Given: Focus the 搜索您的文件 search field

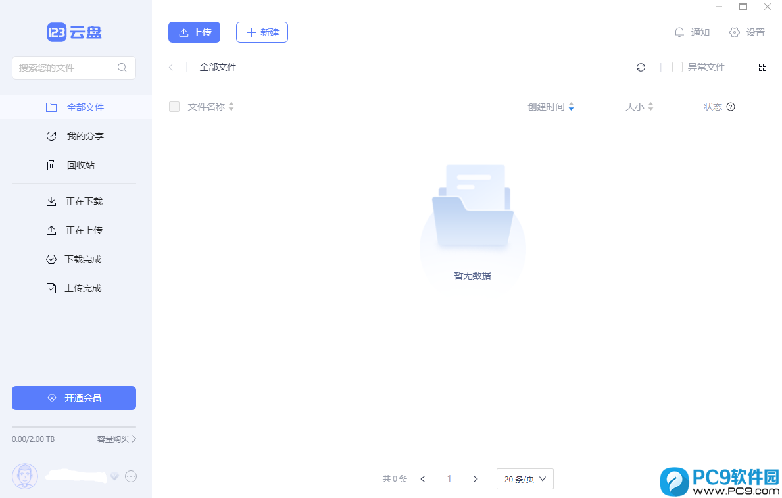Looking at the screenshot, I should click(x=74, y=68).
